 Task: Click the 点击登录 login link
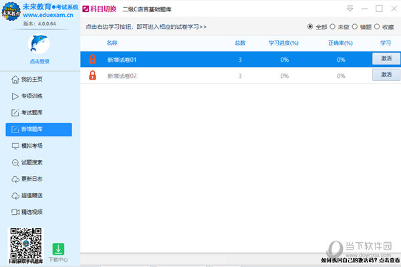click(x=39, y=61)
